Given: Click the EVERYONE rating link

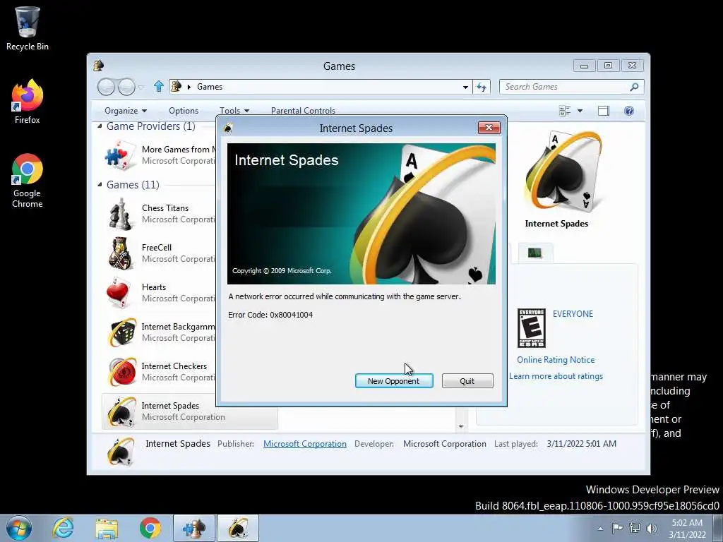Looking at the screenshot, I should tap(573, 314).
